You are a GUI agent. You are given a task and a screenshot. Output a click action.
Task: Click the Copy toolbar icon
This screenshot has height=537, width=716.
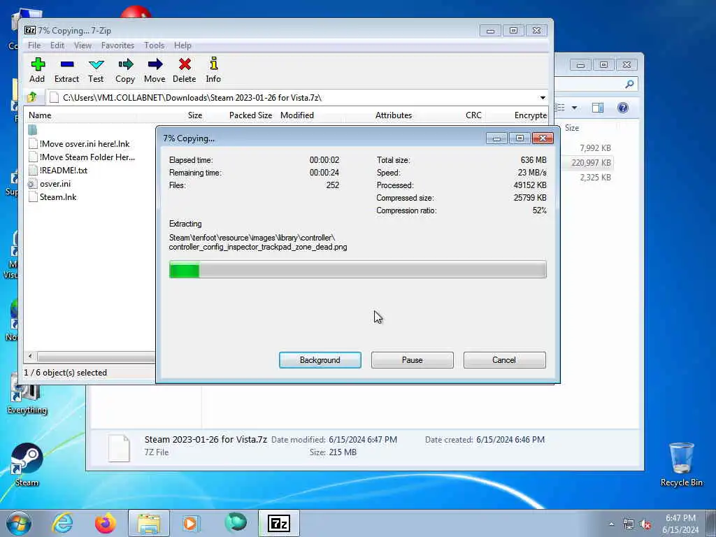125,70
